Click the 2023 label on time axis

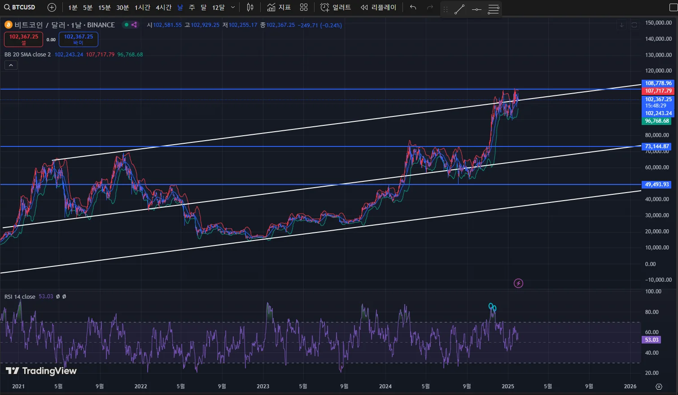(263, 386)
